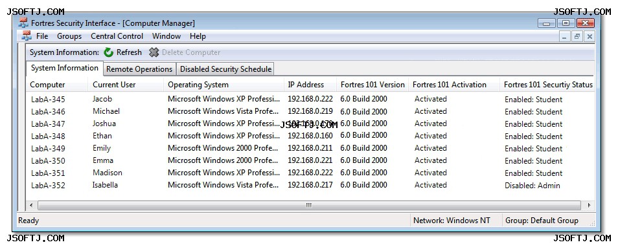Switch to the Remote Operations tab
Viewport: 618px width, 249px height.
[x=139, y=69]
